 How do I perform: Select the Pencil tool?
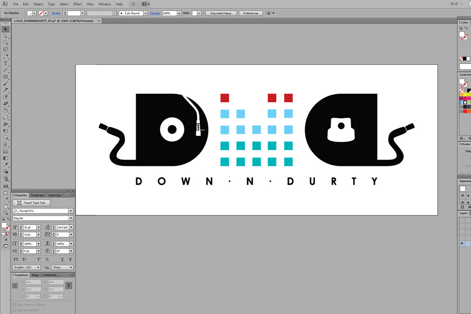point(5,90)
